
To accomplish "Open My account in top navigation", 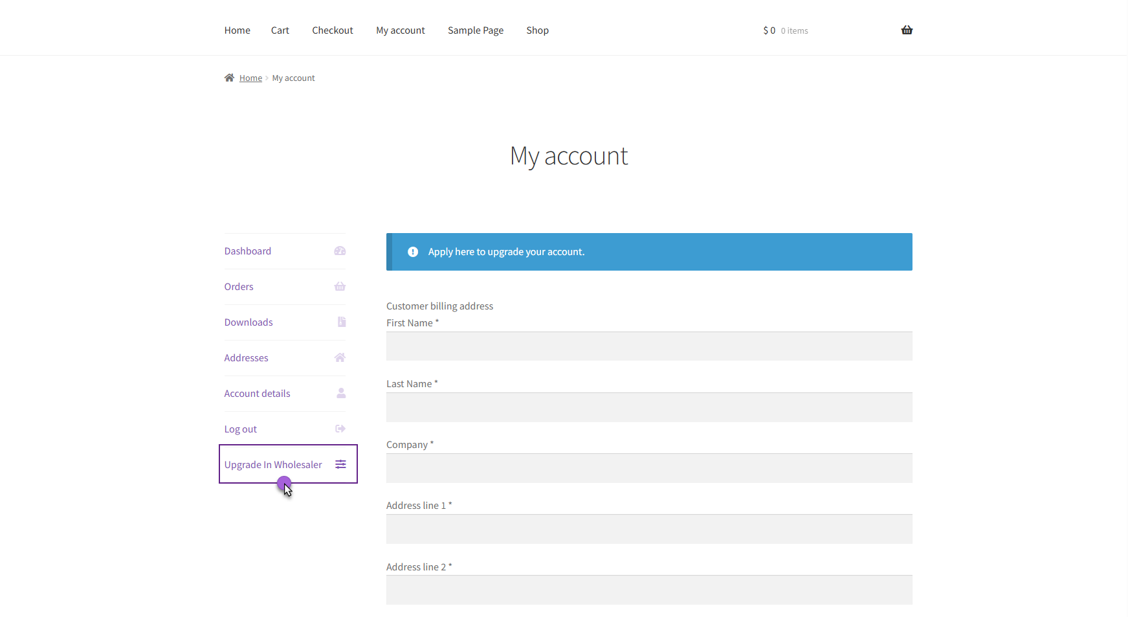I will click(x=401, y=30).
